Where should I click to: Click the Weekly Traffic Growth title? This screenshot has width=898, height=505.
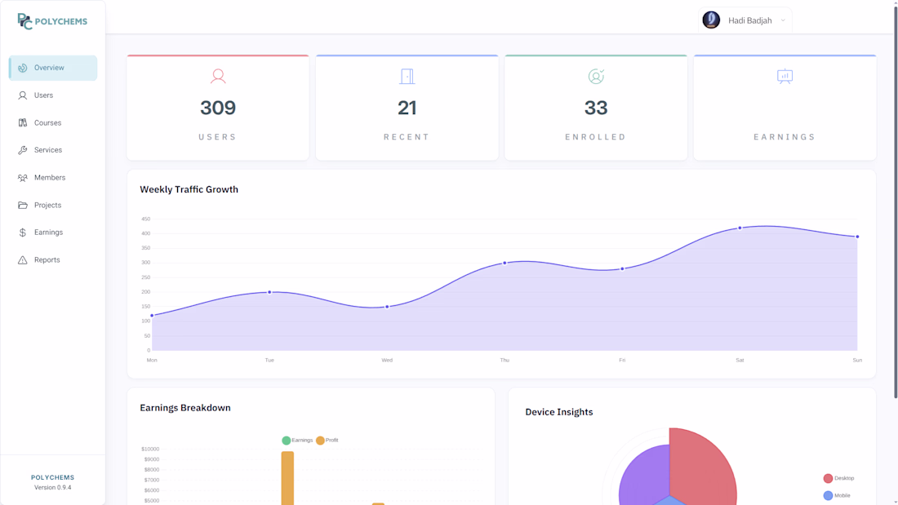click(x=189, y=189)
